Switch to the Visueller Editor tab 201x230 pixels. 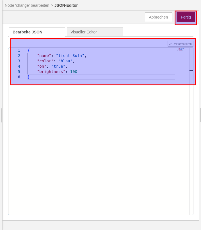[x=95, y=32]
